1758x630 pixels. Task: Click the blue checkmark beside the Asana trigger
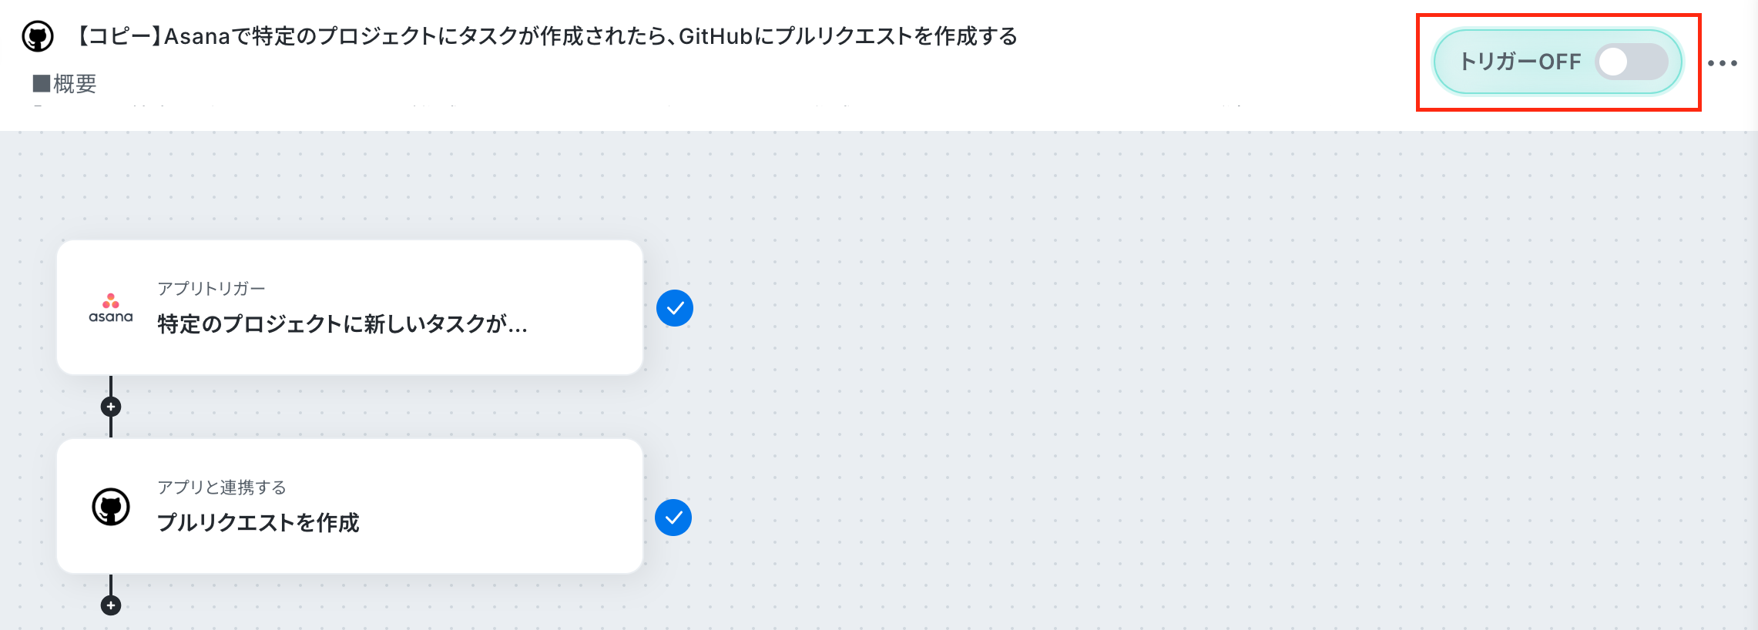675,308
